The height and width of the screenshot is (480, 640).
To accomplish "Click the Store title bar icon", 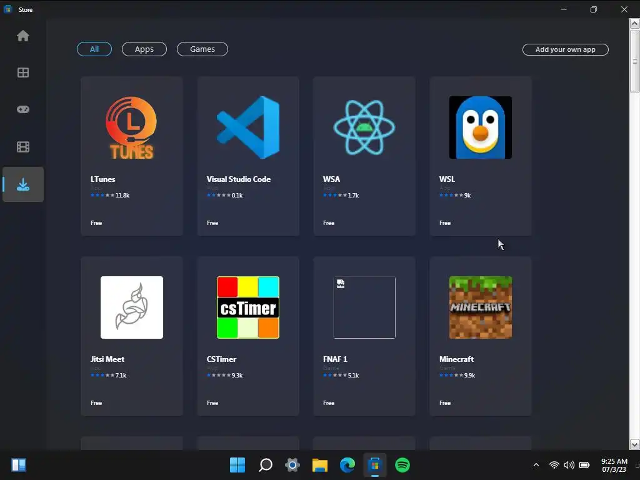I will [7, 9].
